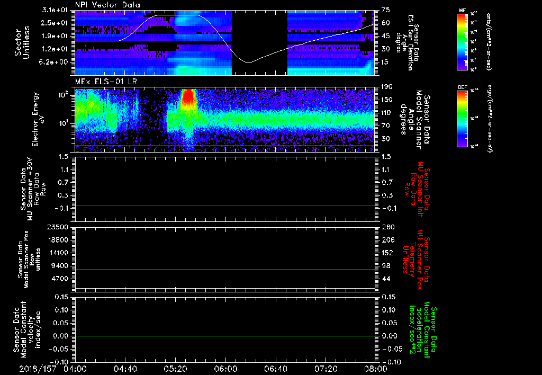Viewport: 542px width, 375px height.
Task: Click the 06:00 time axis label
Action: coord(225,369)
